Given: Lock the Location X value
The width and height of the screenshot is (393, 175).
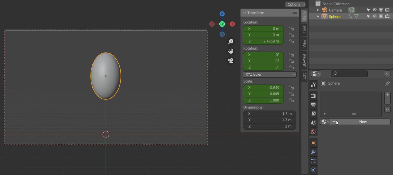Looking at the screenshot, I should pyautogui.click(x=291, y=29).
